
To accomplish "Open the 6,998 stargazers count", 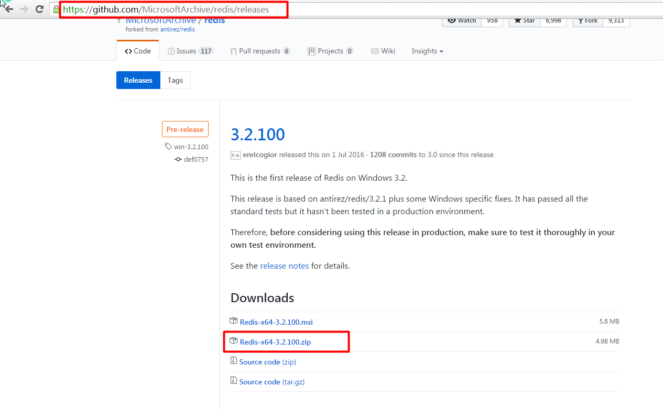I will [553, 20].
